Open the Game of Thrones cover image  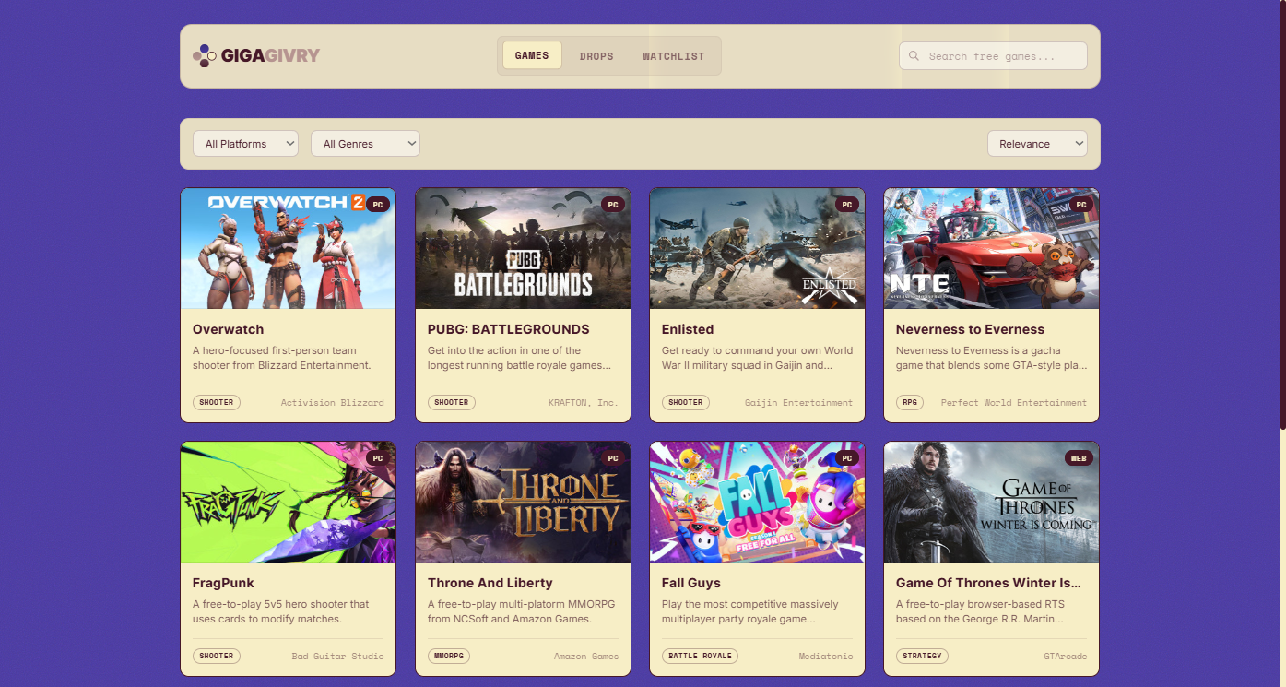coord(991,503)
